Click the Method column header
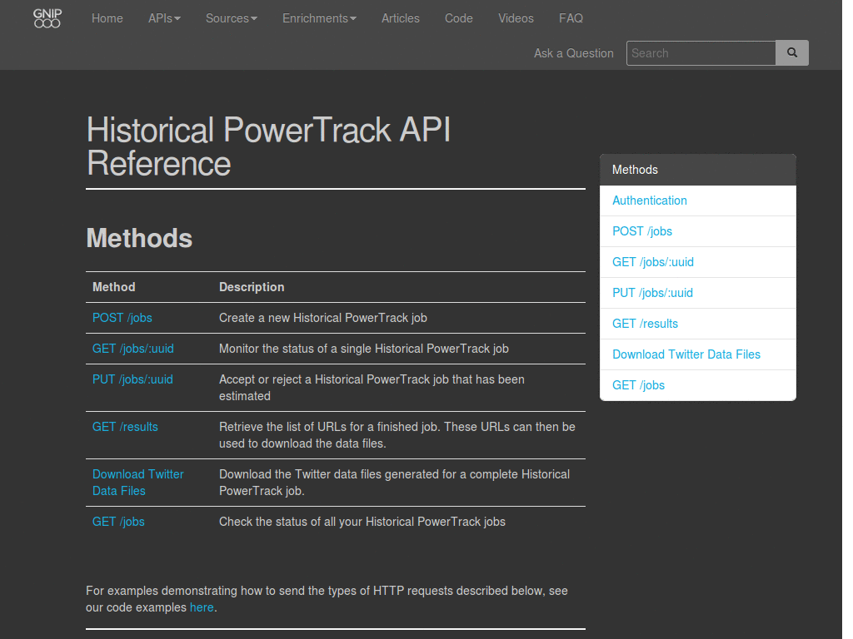853x639 pixels. point(113,287)
